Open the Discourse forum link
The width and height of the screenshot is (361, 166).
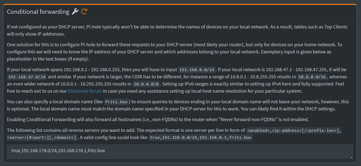point(85,91)
